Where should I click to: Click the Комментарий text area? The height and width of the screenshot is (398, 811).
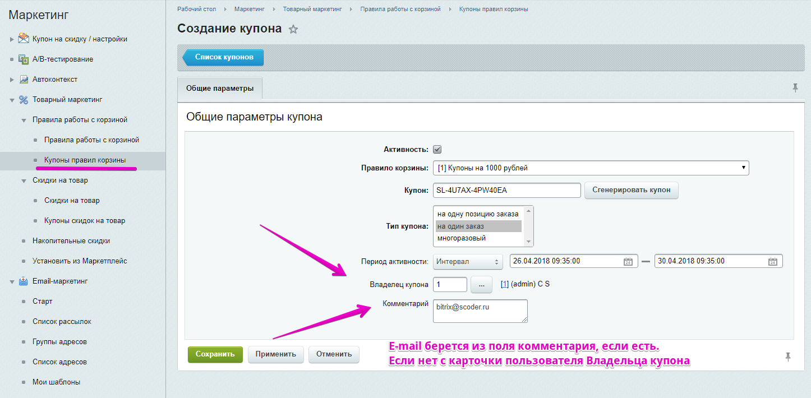[480, 311]
